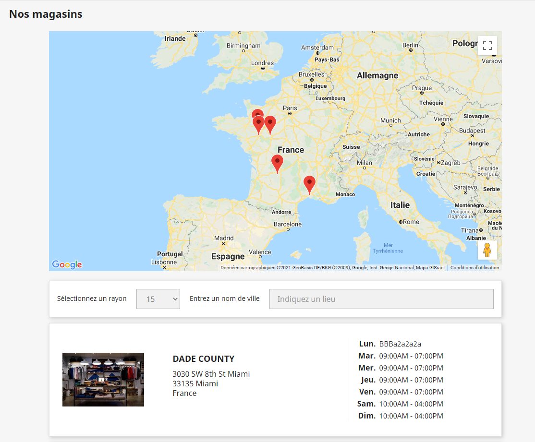This screenshot has height=442, width=535.
Task: Open the radius dropdown showing 15
Action: pyautogui.click(x=158, y=299)
